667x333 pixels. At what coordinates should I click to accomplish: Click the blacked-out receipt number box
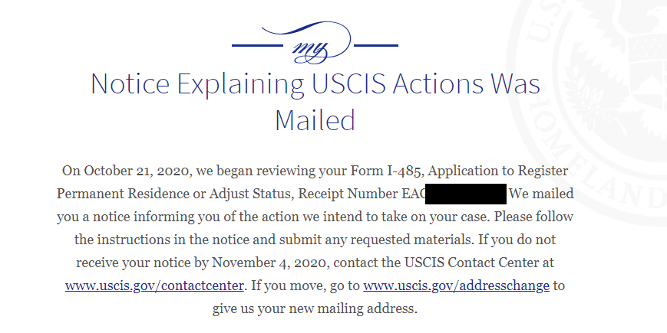466,194
